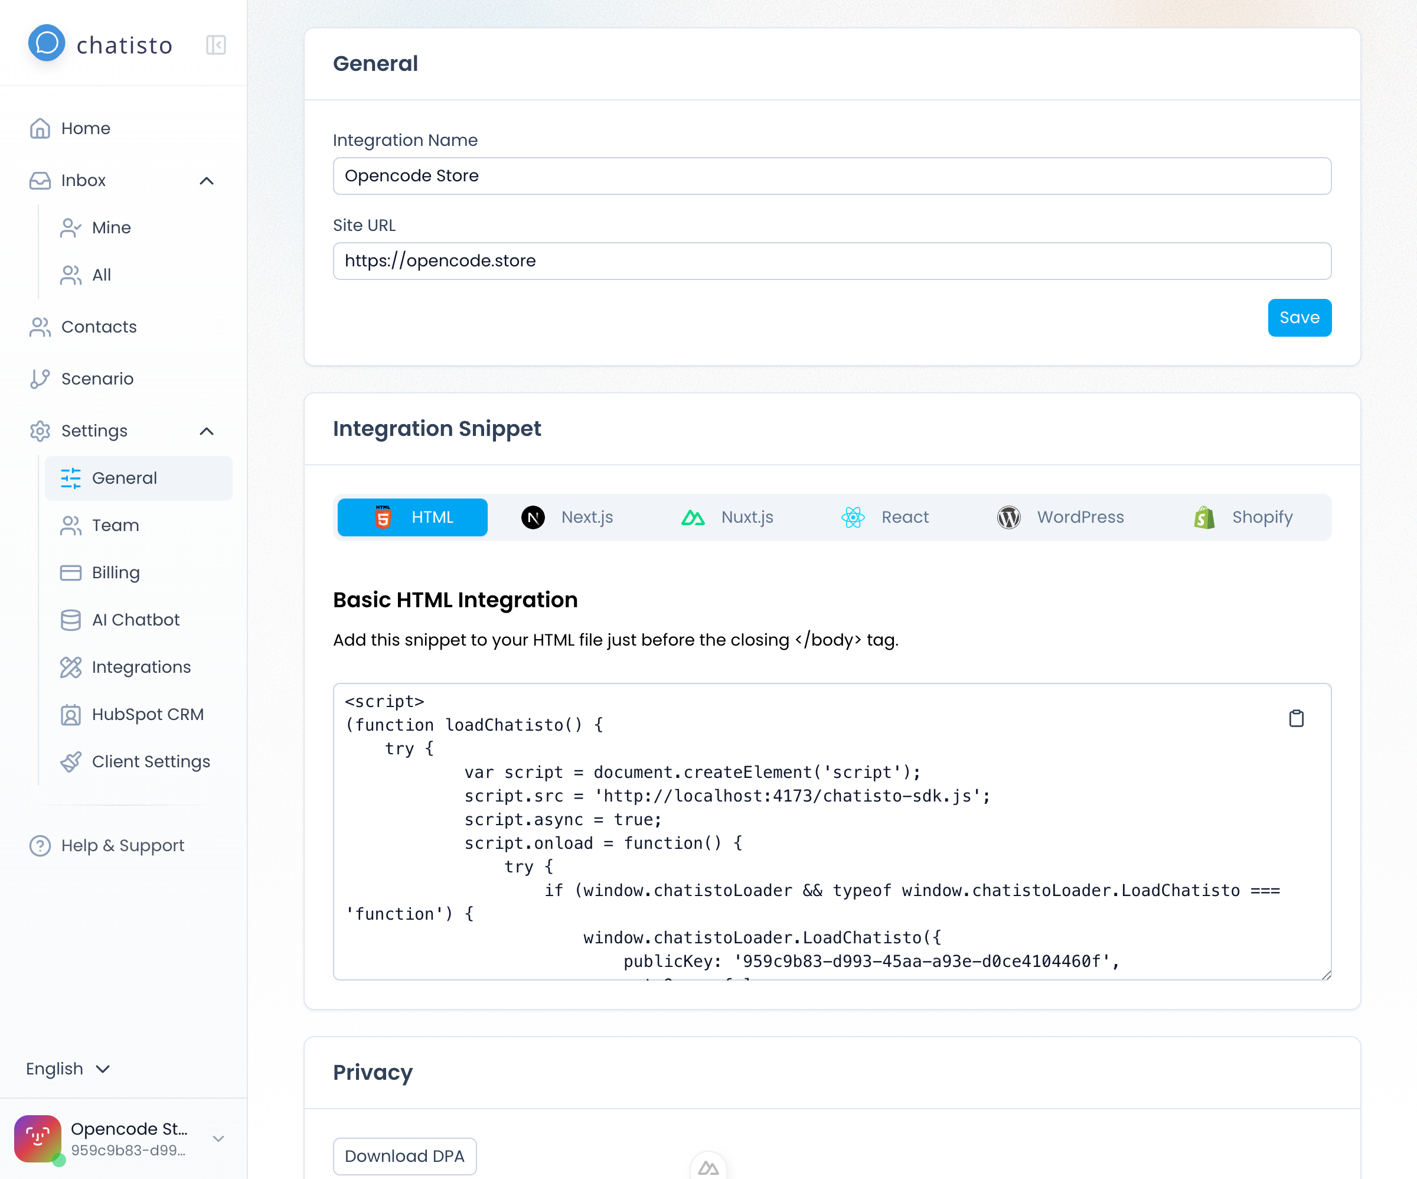Image resolution: width=1417 pixels, height=1179 pixels.
Task: Open Client Settings page
Action: 151,762
